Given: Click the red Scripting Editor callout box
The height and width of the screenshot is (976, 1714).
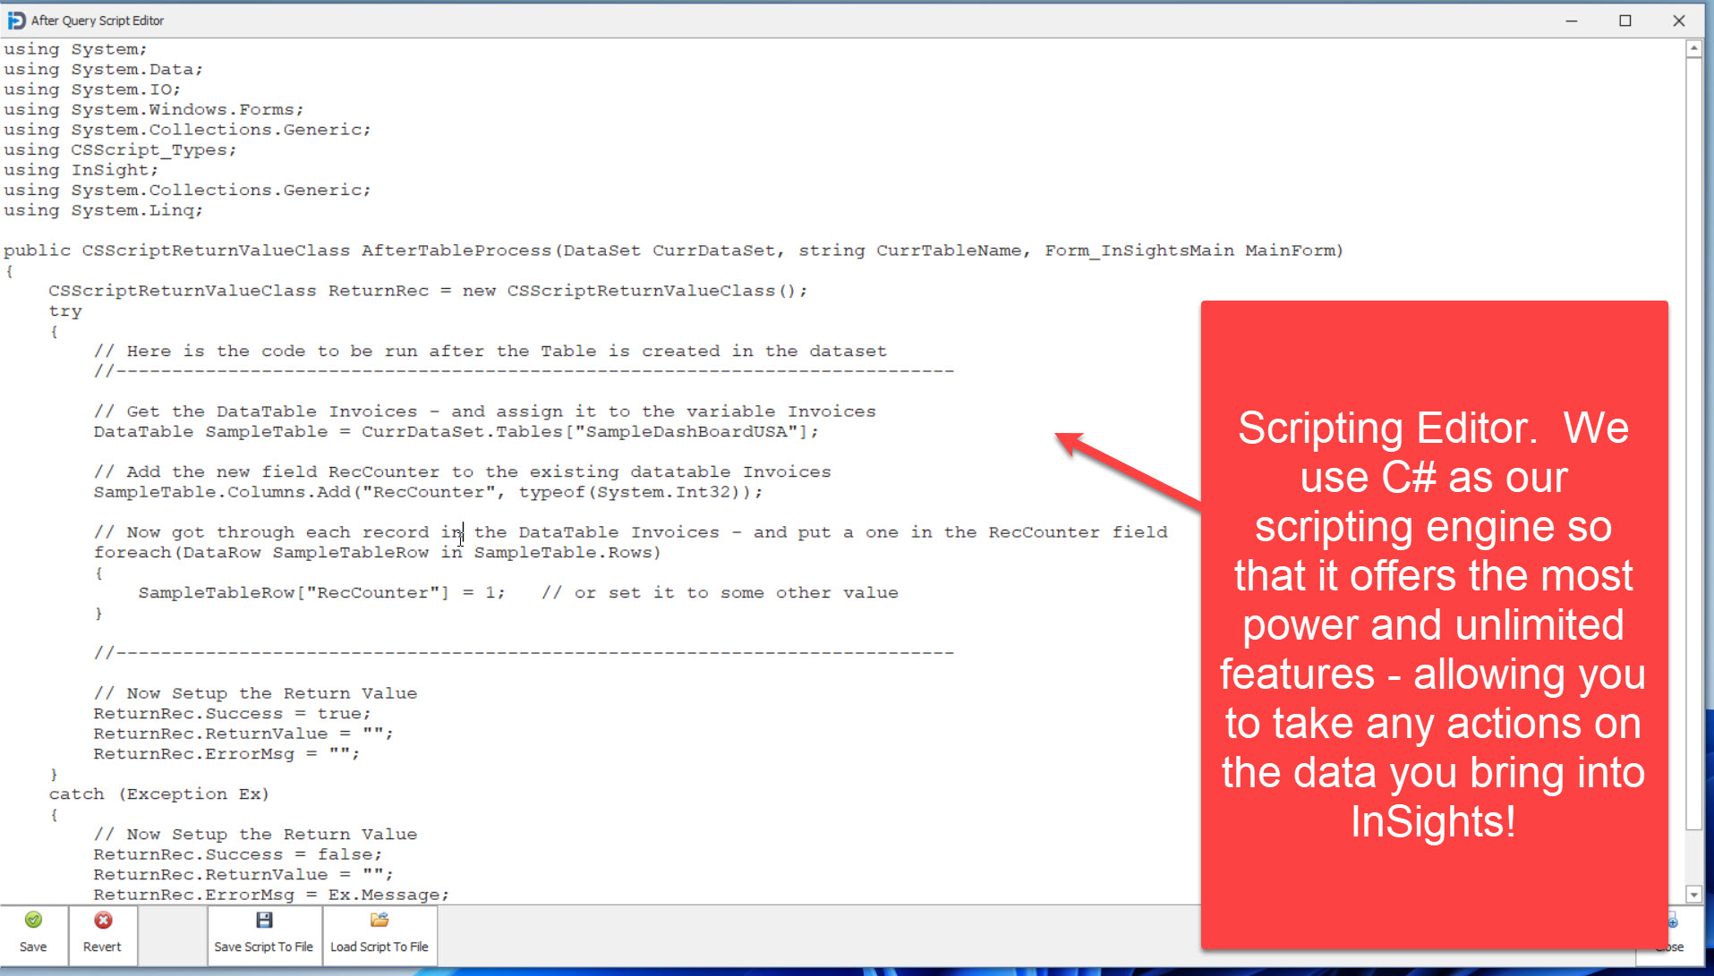Looking at the screenshot, I should click(1433, 624).
